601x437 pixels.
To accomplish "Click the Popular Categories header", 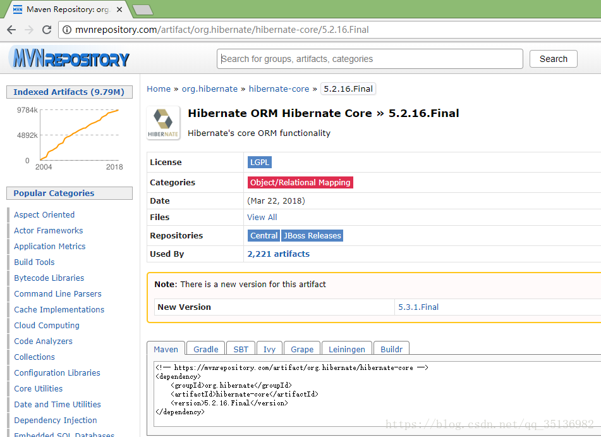I will (x=70, y=194).
